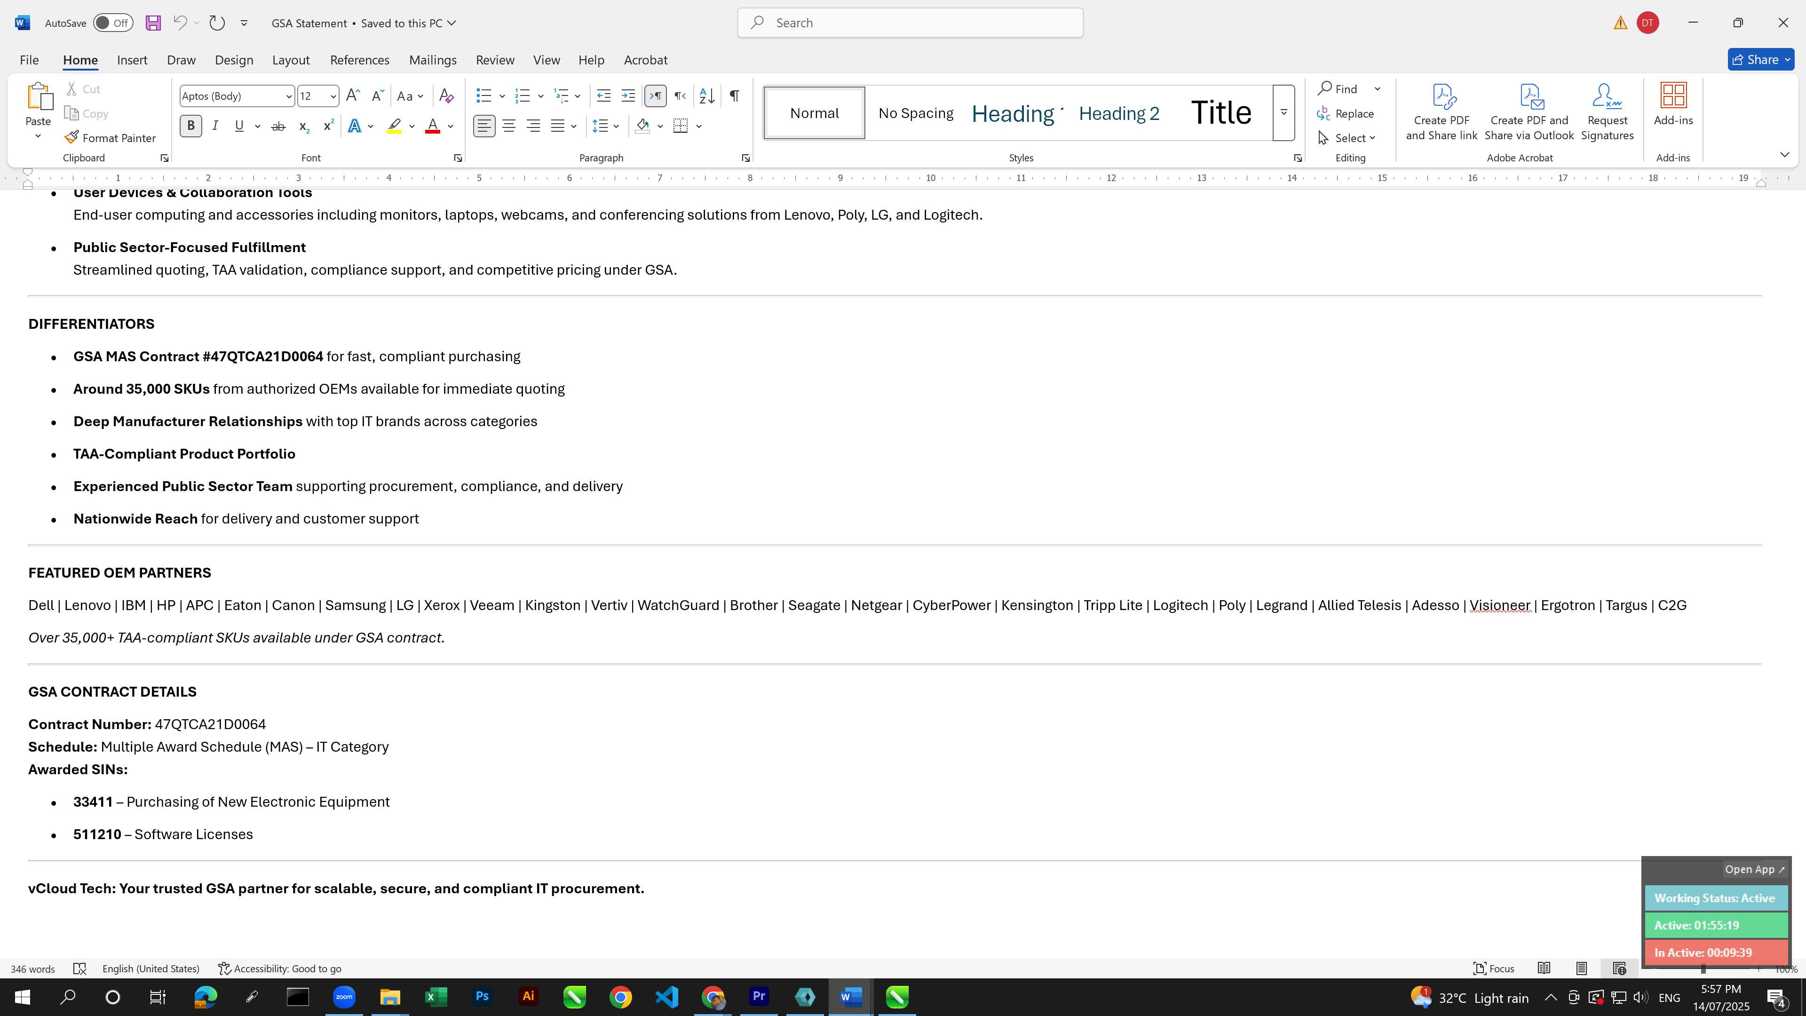Screen dimensions: 1806x1016
Task: Apply superscript formatting
Action: coord(328,126)
